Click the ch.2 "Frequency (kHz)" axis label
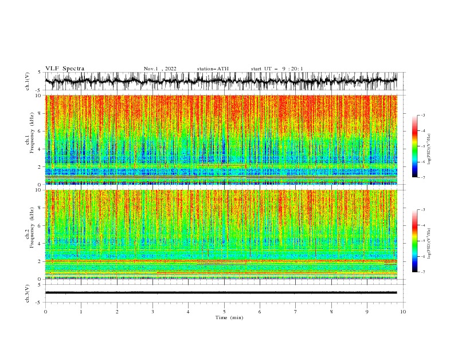The image size is (454, 350). (x=32, y=228)
